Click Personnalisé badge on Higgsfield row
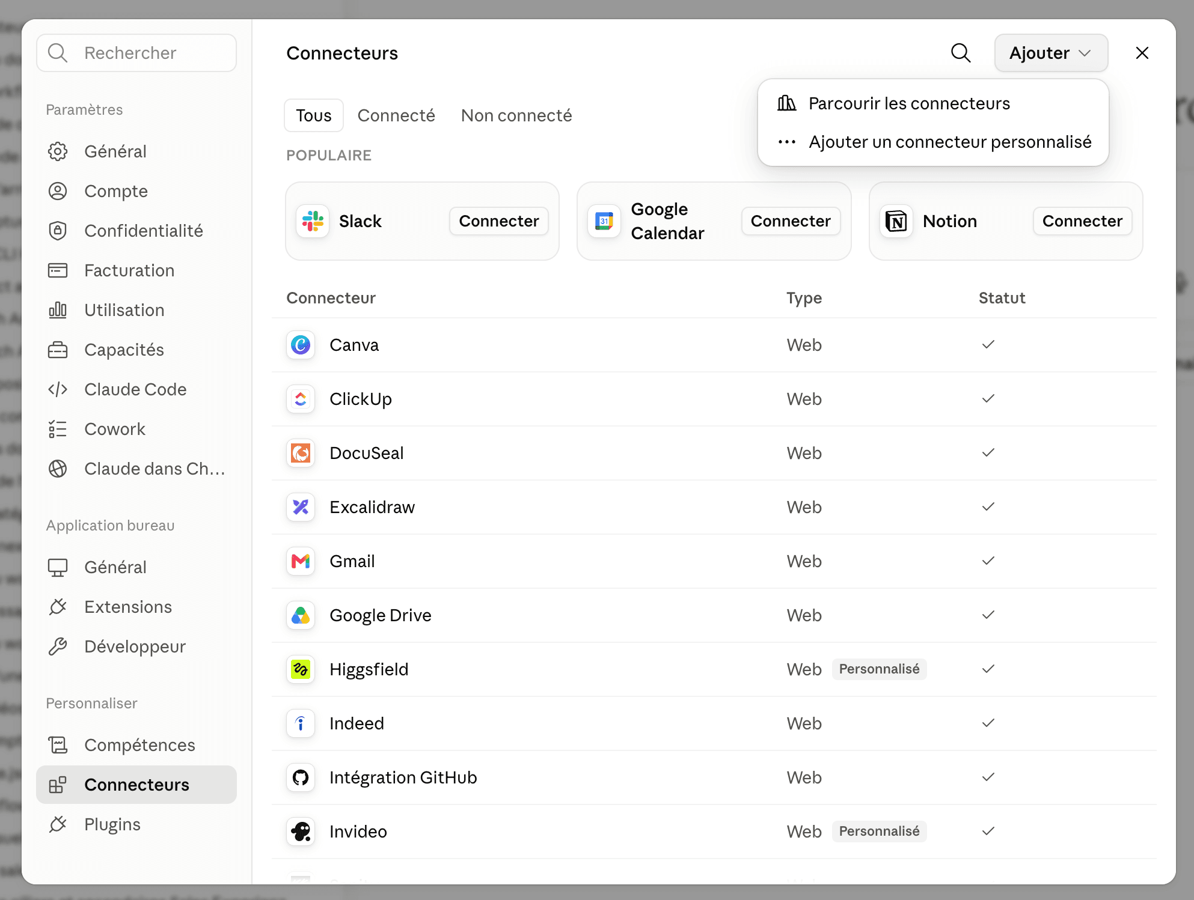 (879, 669)
